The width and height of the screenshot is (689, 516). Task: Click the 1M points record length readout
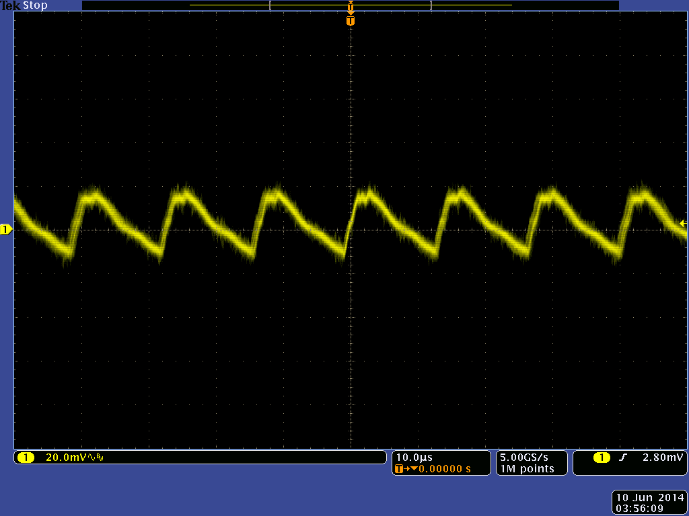click(x=527, y=469)
